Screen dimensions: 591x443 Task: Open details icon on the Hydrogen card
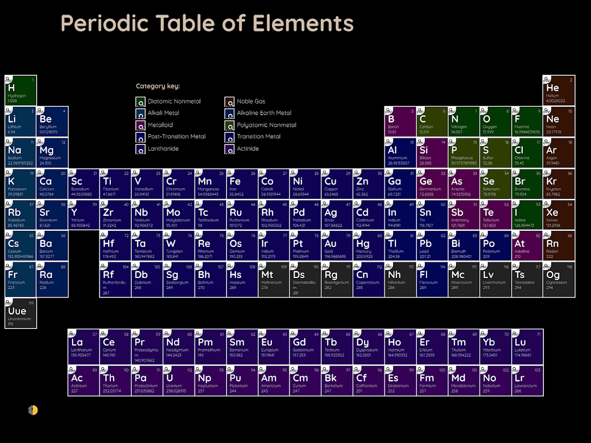click(x=8, y=79)
